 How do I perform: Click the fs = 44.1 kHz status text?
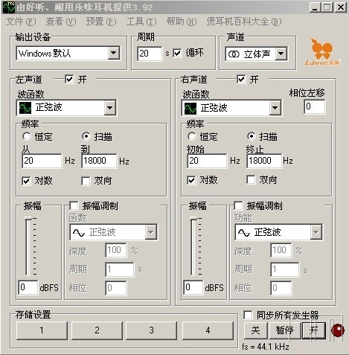[266, 347]
